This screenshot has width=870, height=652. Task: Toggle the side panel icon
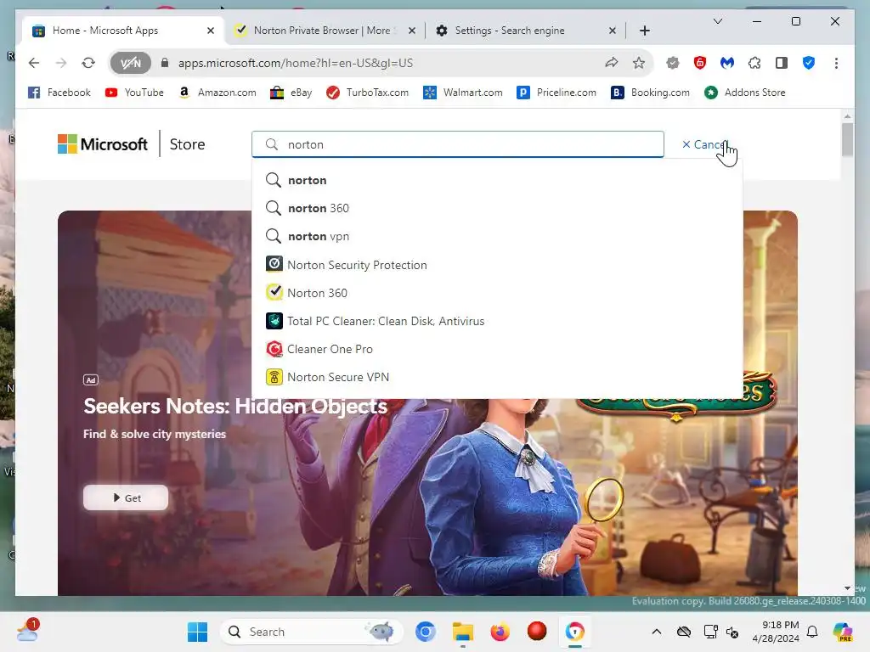pos(782,63)
